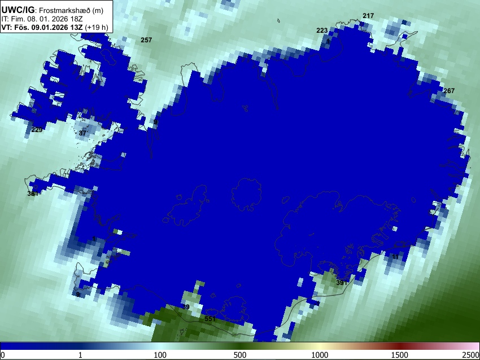Select the value label 217
This screenshot has width=480, height=360.
pos(368,16)
